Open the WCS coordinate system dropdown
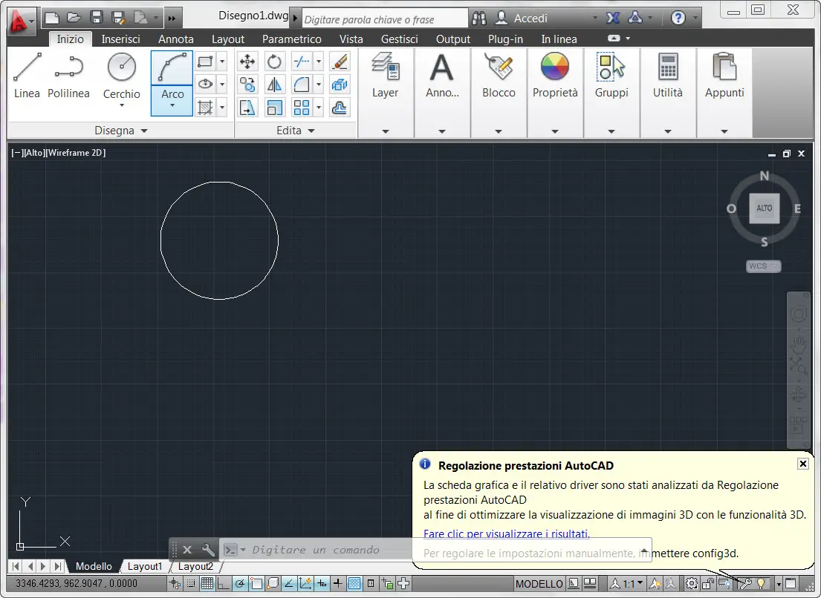Image resolution: width=821 pixels, height=598 pixels. pyautogui.click(x=763, y=266)
